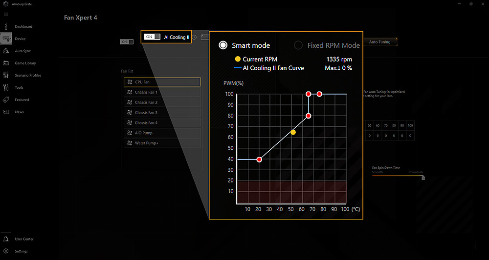This screenshot has height=260, width=489.
Task: Toggle the AI Cooling II ON switch
Action: click(152, 37)
